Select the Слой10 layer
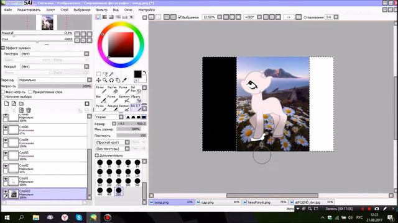Image resolution: width=398 pixels, height=223 pixels. (44, 194)
